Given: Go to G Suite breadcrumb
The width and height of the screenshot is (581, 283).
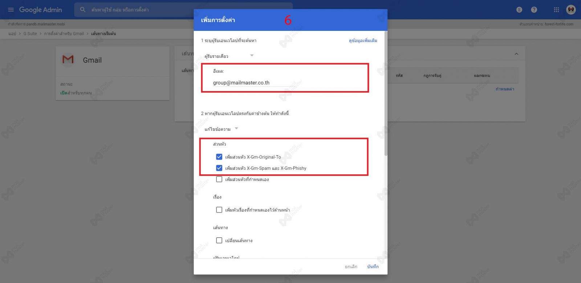Looking at the screenshot, I should [30, 34].
